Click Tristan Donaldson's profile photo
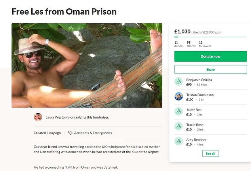Image resolution: width=251 pixels, height=171 pixels. click(179, 97)
